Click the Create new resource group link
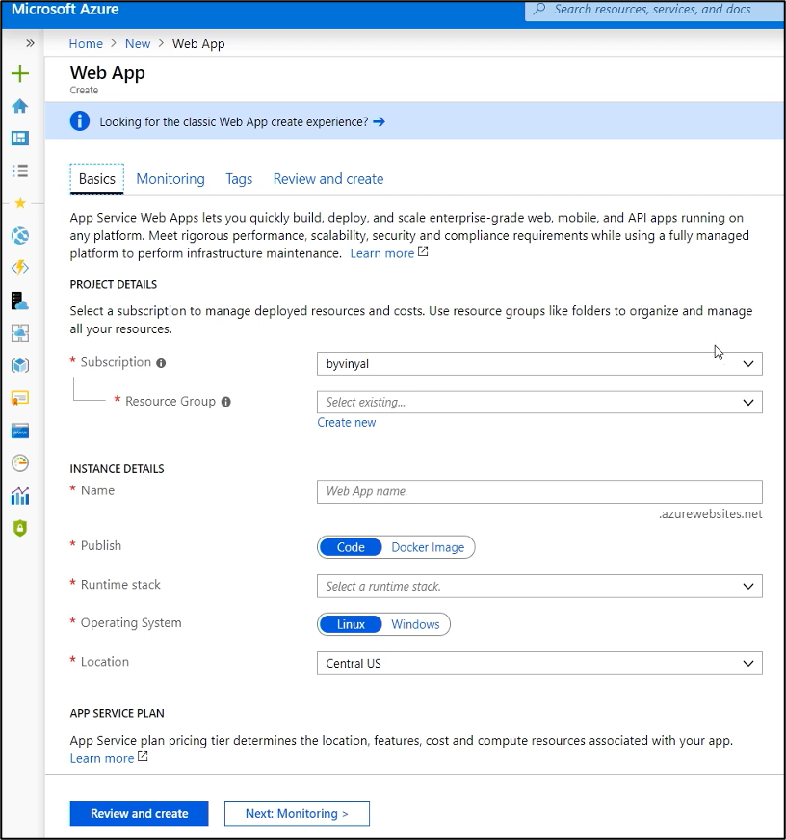The width and height of the screenshot is (786, 840). click(x=347, y=423)
